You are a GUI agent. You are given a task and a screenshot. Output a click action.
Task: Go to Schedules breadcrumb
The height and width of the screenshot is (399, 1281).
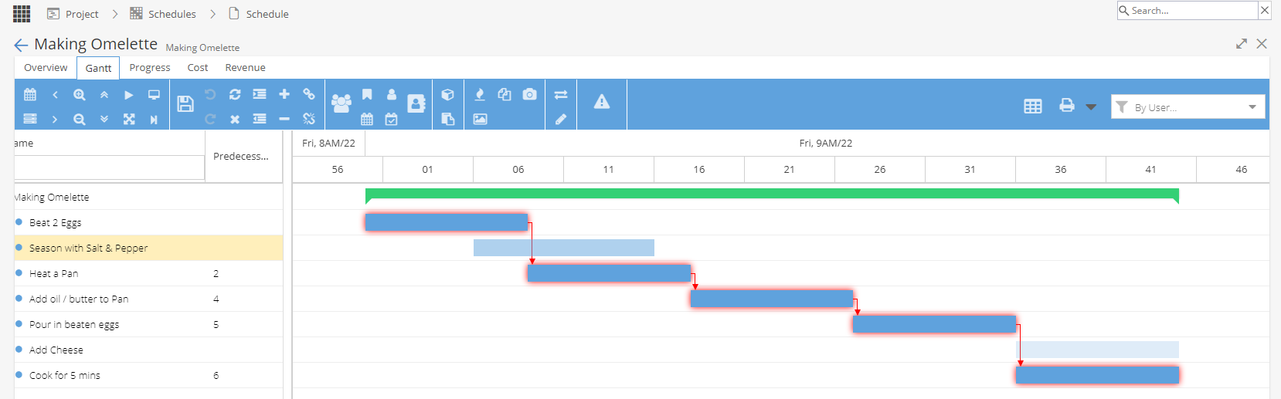(163, 14)
